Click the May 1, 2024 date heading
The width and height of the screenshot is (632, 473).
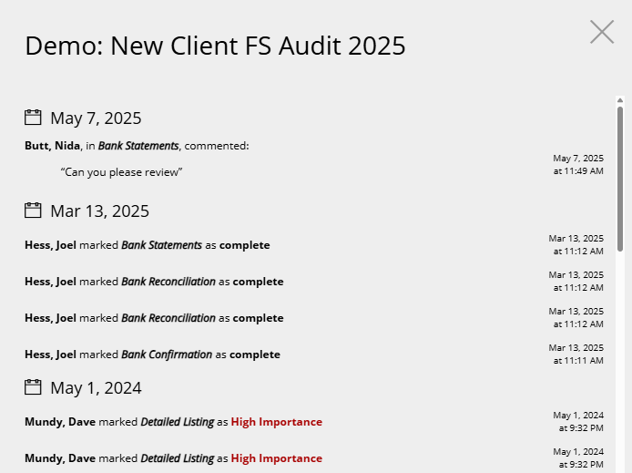click(96, 388)
